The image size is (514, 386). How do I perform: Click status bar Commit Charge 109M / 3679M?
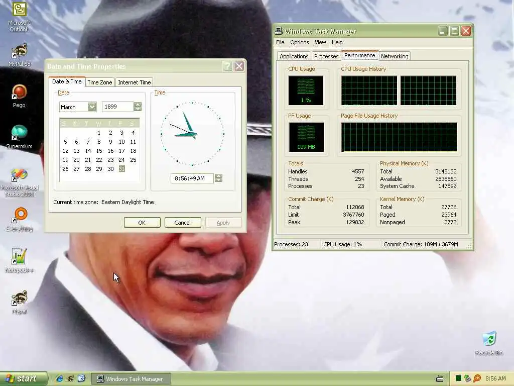pyautogui.click(x=421, y=245)
